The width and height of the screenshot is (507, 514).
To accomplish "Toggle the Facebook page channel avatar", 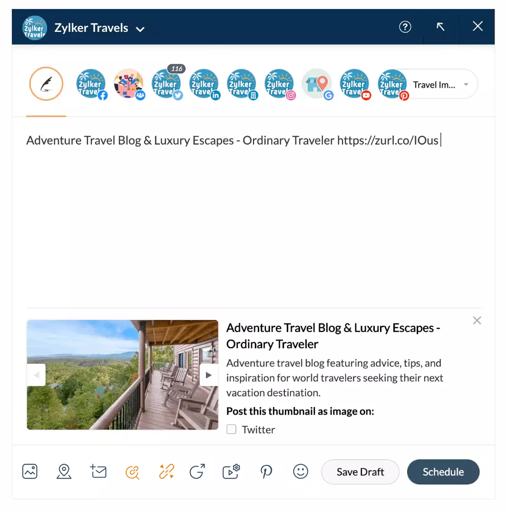I will (91, 84).
